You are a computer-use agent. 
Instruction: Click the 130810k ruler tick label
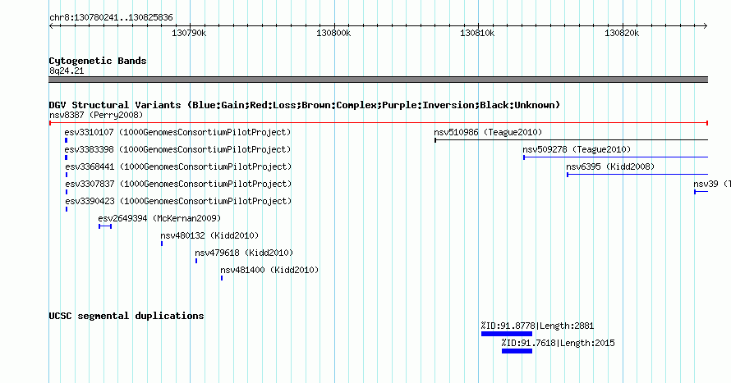click(477, 34)
